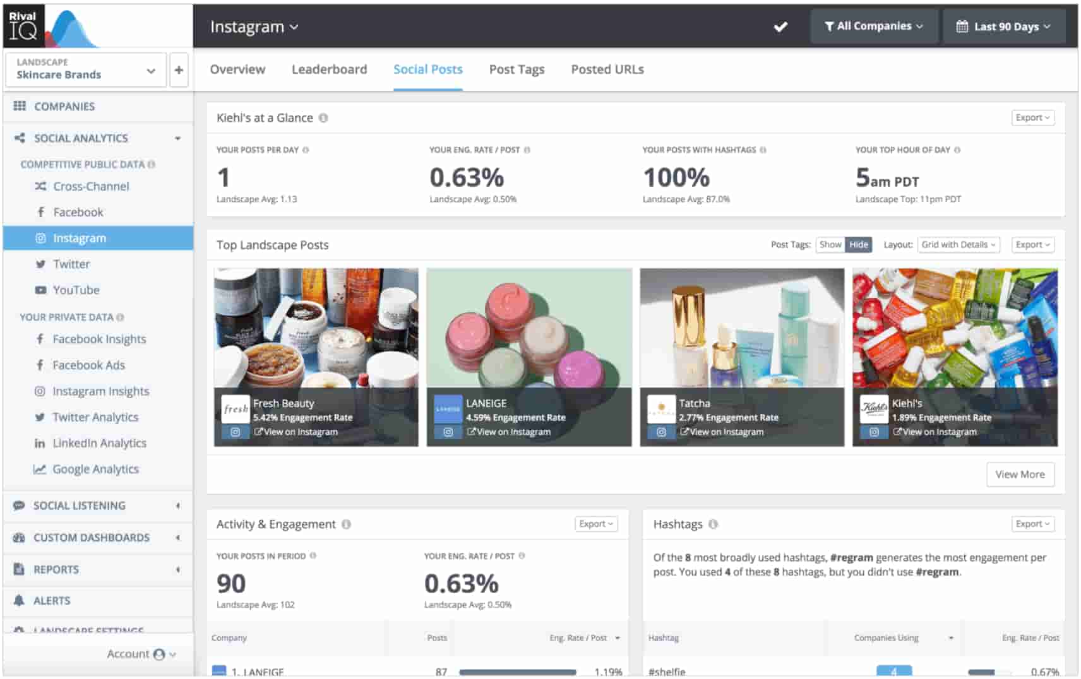Open the Last 90 Days date range selector
1081x679 pixels.
pyautogui.click(x=1004, y=27)
